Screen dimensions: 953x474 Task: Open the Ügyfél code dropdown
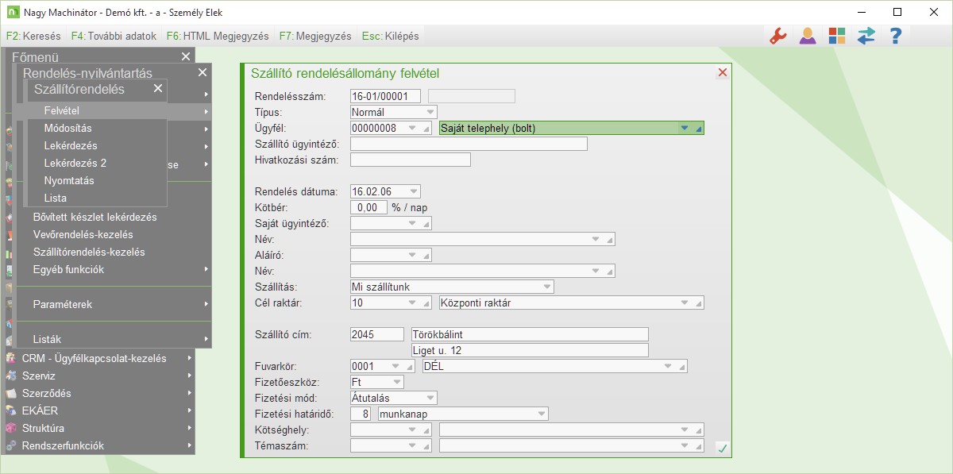(x=414, y=128)
